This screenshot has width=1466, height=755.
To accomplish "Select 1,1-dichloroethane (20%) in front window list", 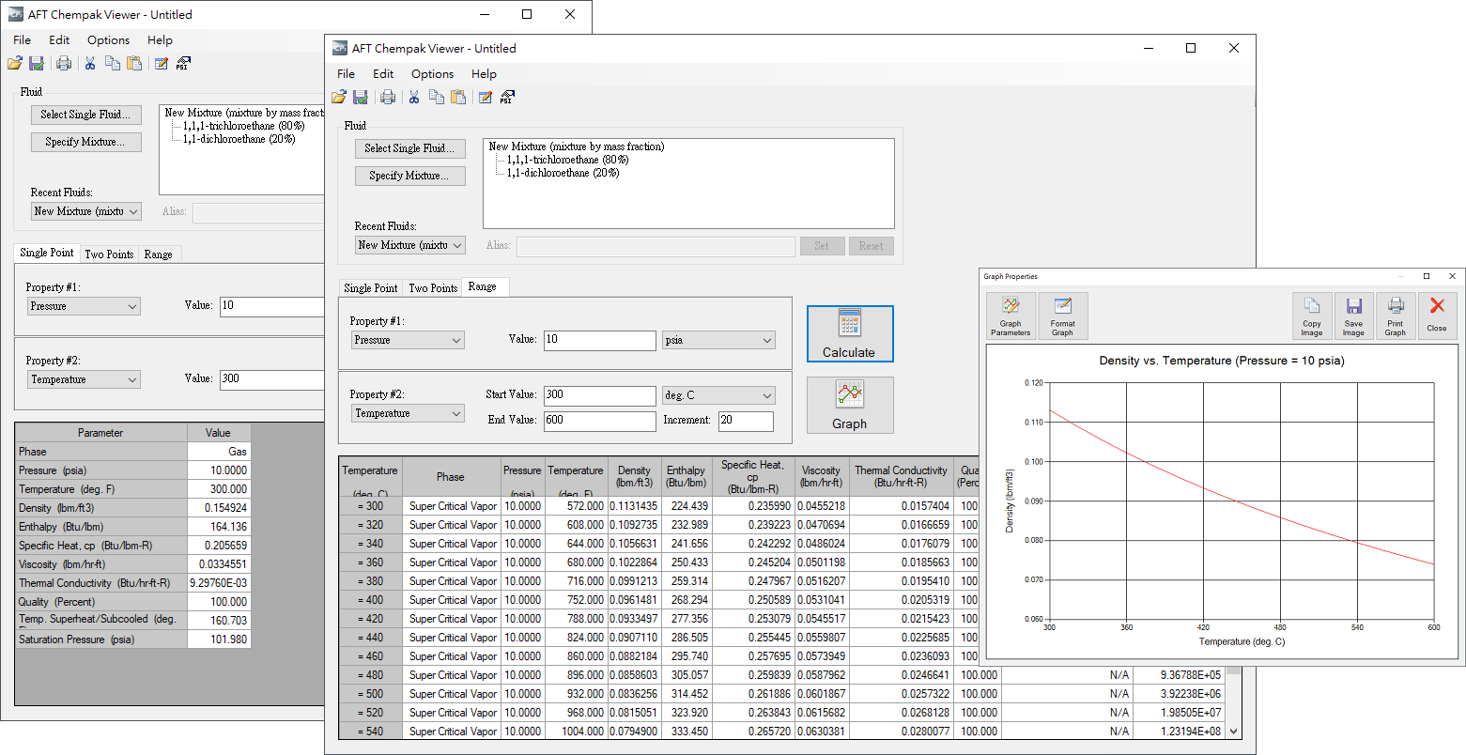I will coord(563,173).
